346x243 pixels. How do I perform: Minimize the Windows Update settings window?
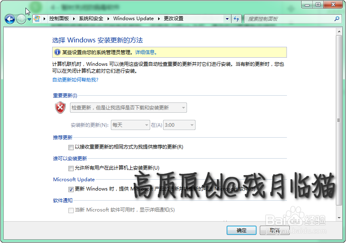tap(307, 4)
